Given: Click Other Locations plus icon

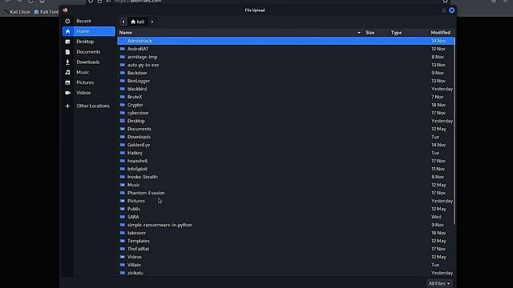Looking at the screenshot, I should (x=67, y=106).
